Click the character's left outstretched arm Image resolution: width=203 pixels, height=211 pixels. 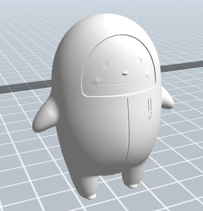(x=46, y=115)
